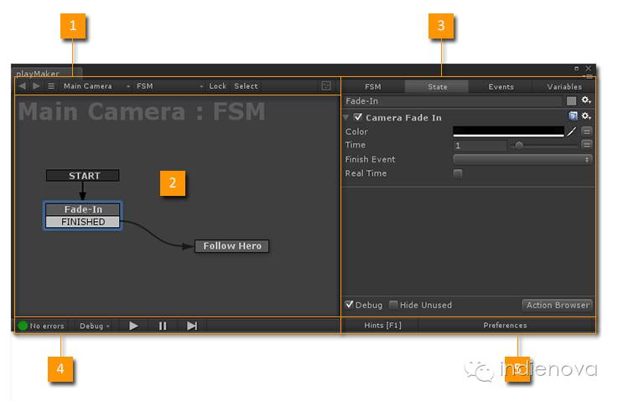618x401 pixels.
Task: Switch to the Variables tab
Action: click(x=564, y=86)
